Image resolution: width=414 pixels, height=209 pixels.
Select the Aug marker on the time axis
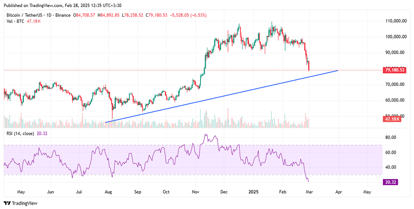109,192
